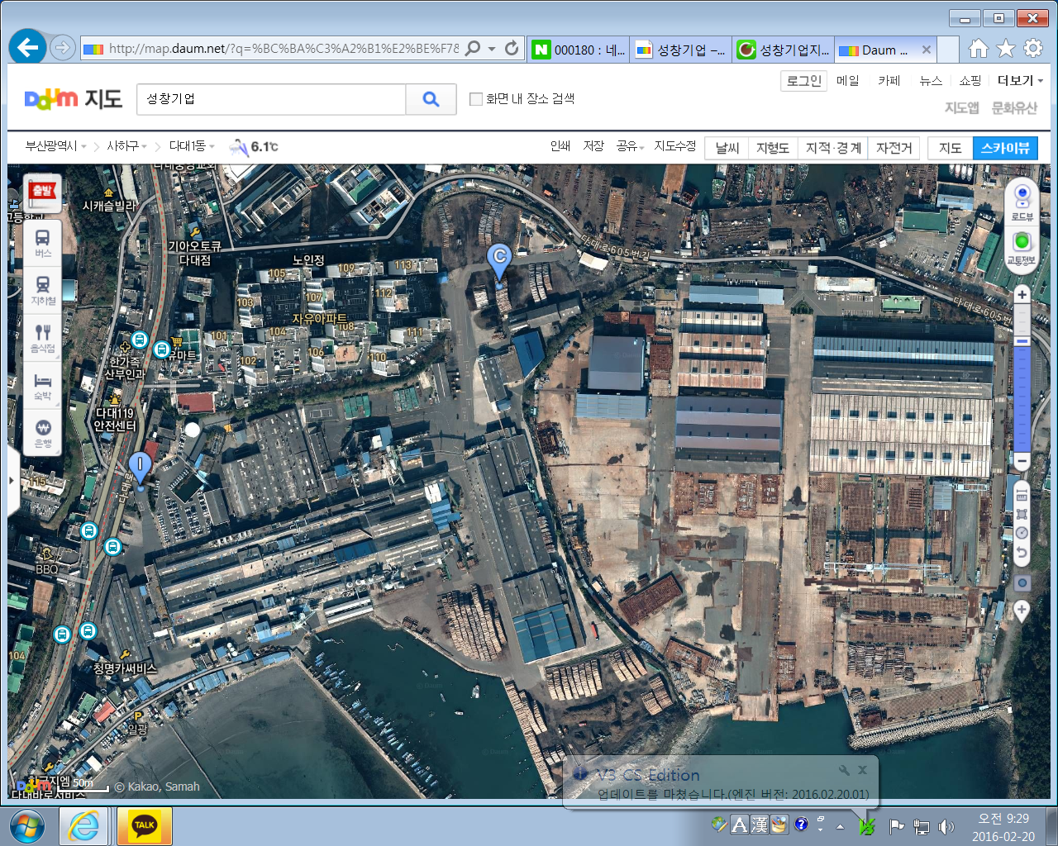Click the zoom level slider handle
1058x846 pixels.
(1022, 341)
